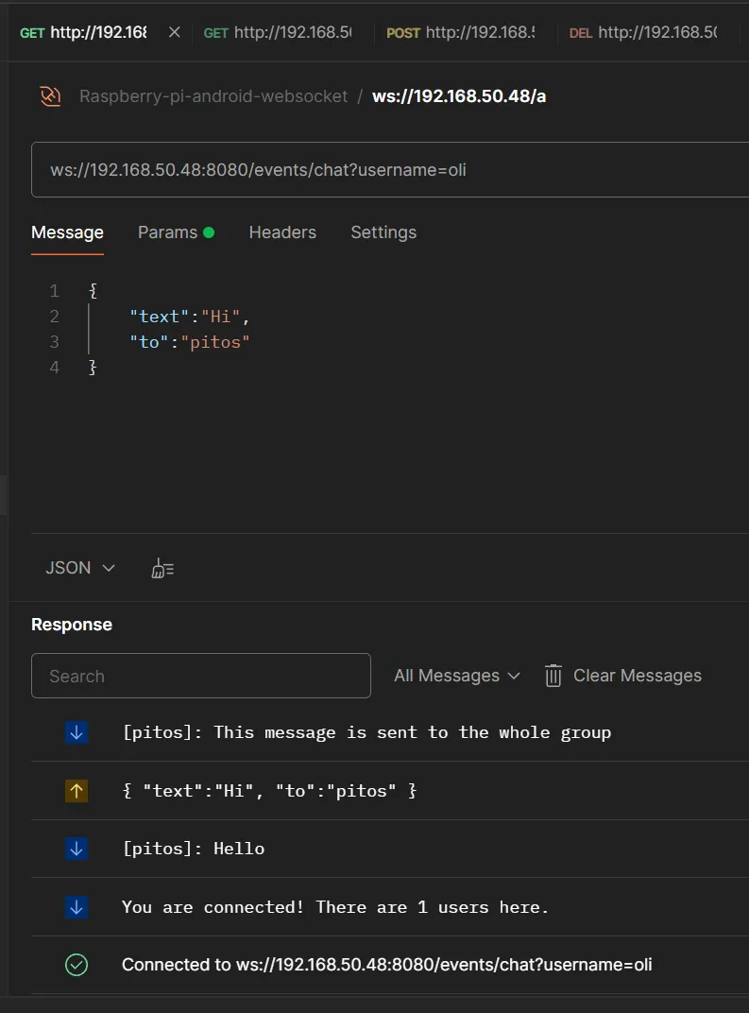The width and height of the screenshot is (749, 1013).
Task: Switch to the Message tab
Action: tap(67, 232)
